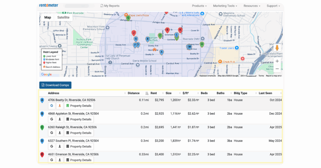Zoom in on the map with plus button
The width and height of the screenshot is (321, 168).
(277, 61)
